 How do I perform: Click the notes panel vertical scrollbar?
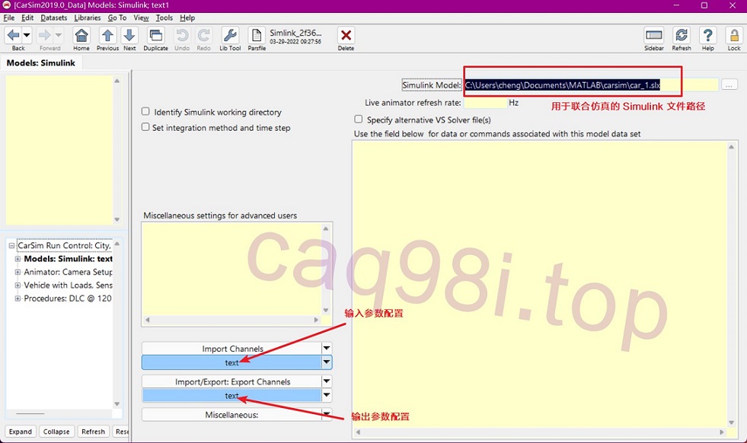pos(117,150)
